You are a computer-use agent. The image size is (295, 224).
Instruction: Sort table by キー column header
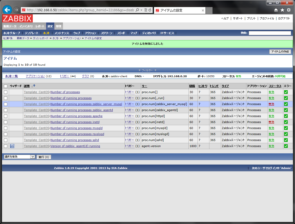(x=144, y=86)
